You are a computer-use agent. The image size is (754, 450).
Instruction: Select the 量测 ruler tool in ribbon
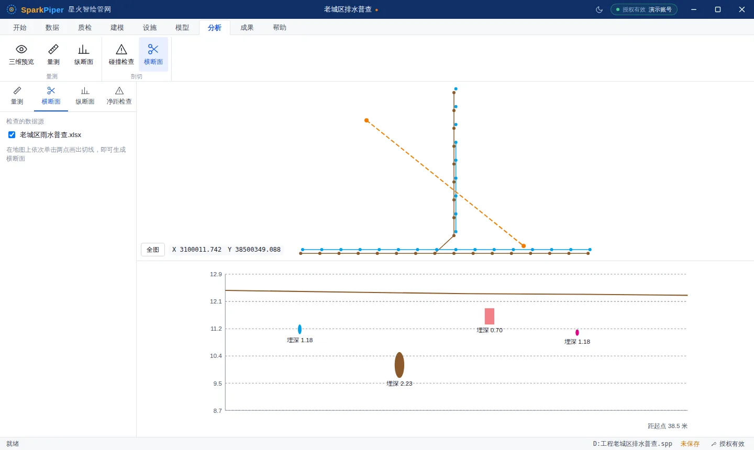click(x=53, y=55)
